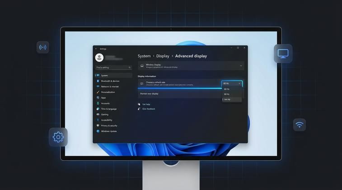Go to Apps in the sidebar

[x=103, y=98]
